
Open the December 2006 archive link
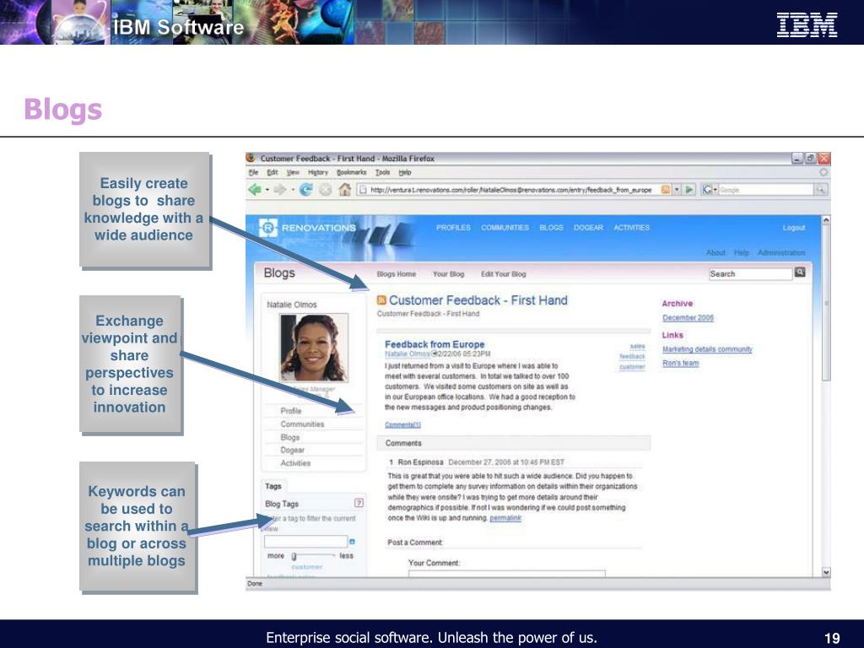point(688,318)
